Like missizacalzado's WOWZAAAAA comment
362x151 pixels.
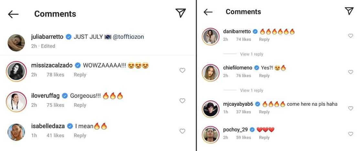coord(182,70)
